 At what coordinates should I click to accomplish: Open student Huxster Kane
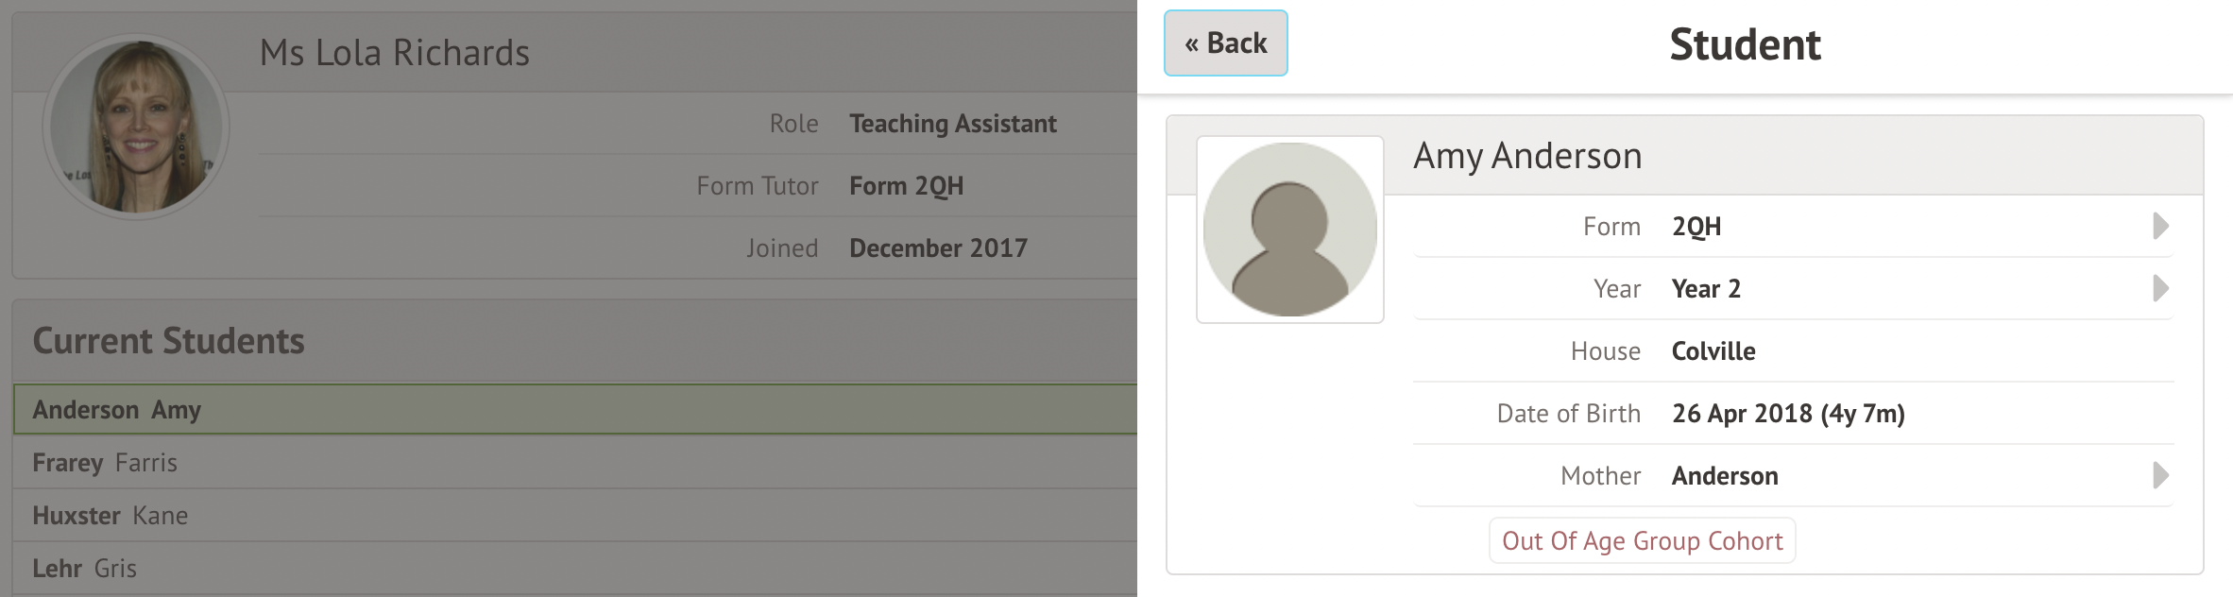[111, 516]
